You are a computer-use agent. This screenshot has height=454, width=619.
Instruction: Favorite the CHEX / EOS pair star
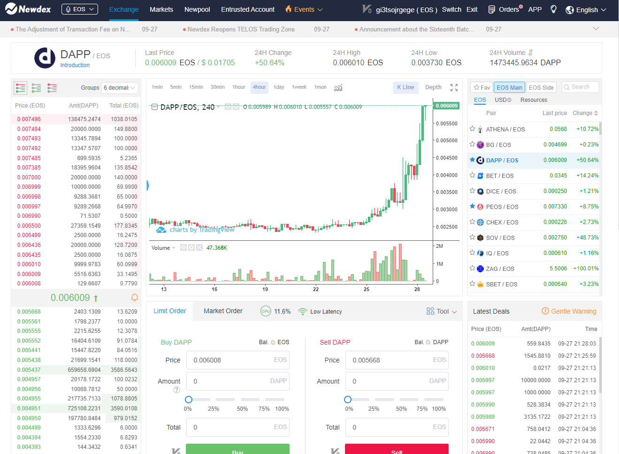[x=472, y=222]
